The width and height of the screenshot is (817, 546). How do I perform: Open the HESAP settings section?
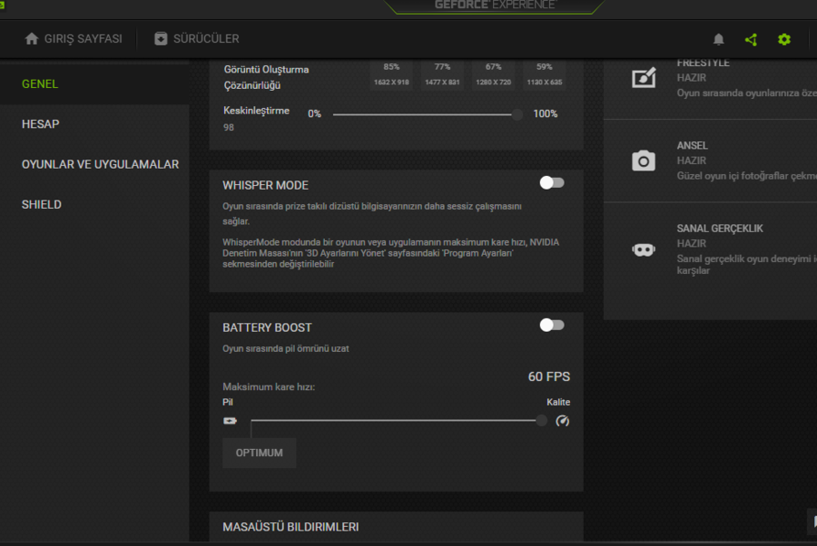41,124
